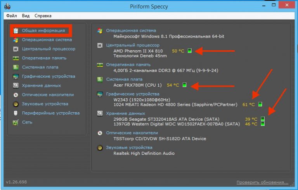
Task: Click the monitor icon in summary panel
Action: 100,94
